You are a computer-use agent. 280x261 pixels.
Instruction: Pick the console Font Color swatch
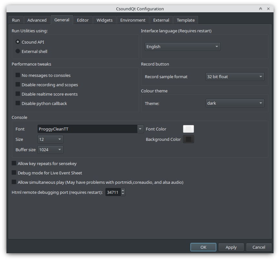click(x=188, y=129)
